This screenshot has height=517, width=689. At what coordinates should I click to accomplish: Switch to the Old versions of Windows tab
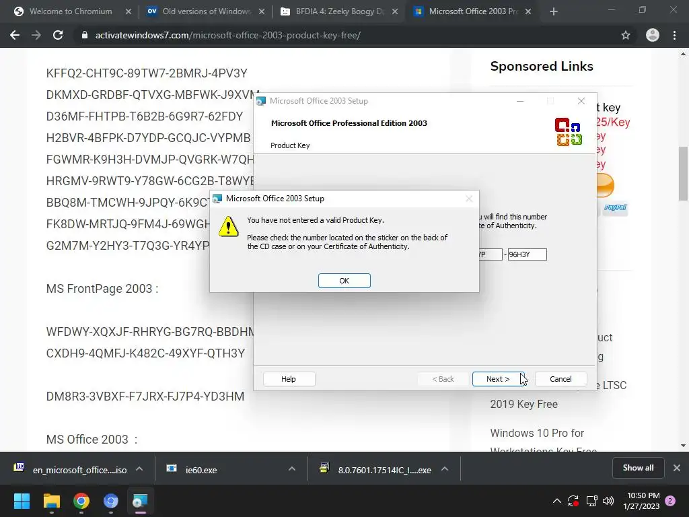coord(206,11)
